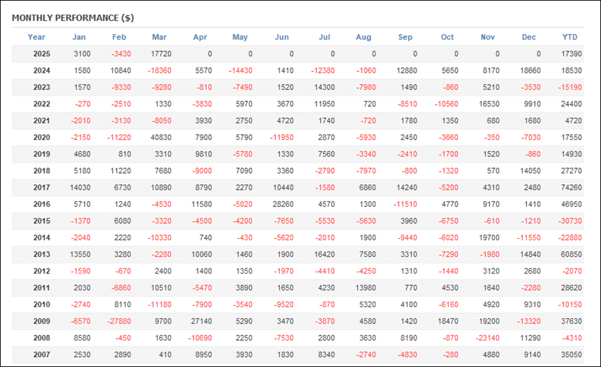The width and height of the screenshot is (601, 367).
Task: Click the -23140 value for Nov 2008
Action: pyautogui.click(x=487, y=338)
